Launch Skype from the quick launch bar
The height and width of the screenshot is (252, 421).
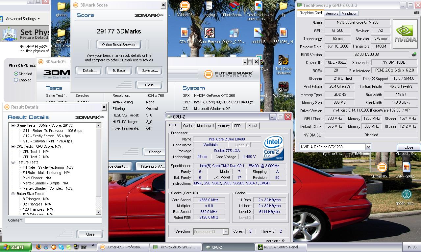(61, 247)
